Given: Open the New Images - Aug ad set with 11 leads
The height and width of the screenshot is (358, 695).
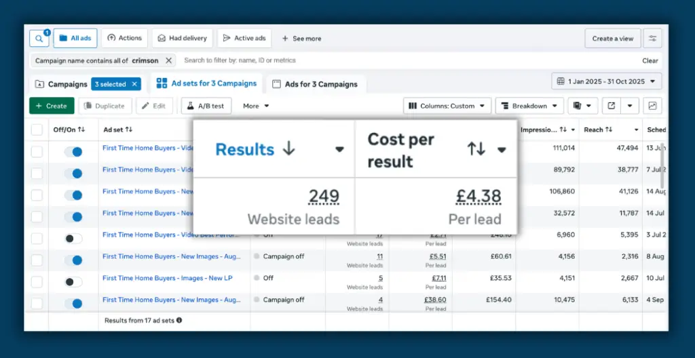Looking at the screenshot, I should click(172, 256).
